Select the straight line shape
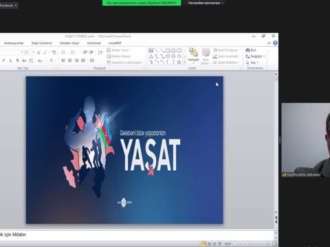 click(157, 51)
